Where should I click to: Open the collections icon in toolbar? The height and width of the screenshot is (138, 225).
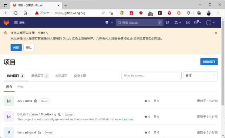click(199, 13)
